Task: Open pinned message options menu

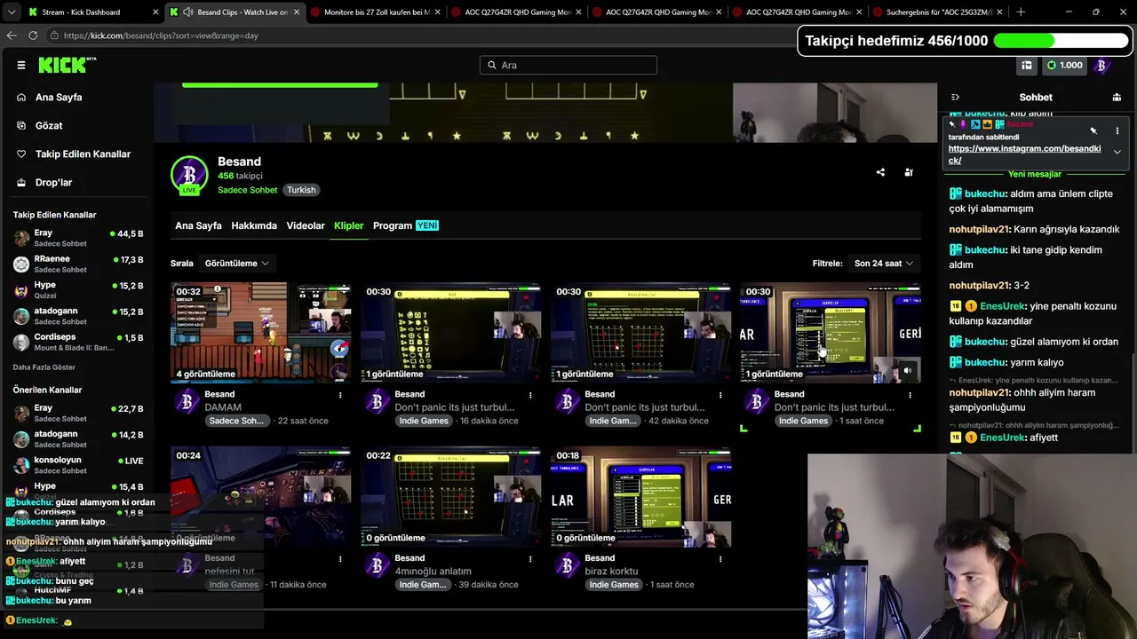Action: coord(1117,130)
